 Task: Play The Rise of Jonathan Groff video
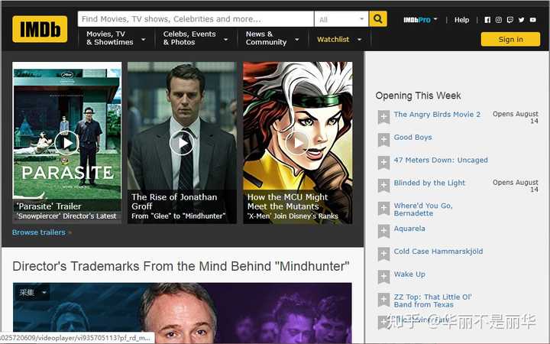tap(182, 143)
